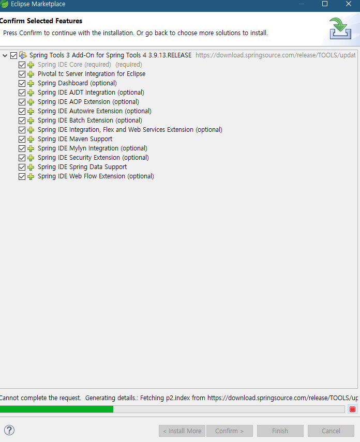
Task: Click the green plus icon beside Spring Data Support
Action: (x=31, y=167)
